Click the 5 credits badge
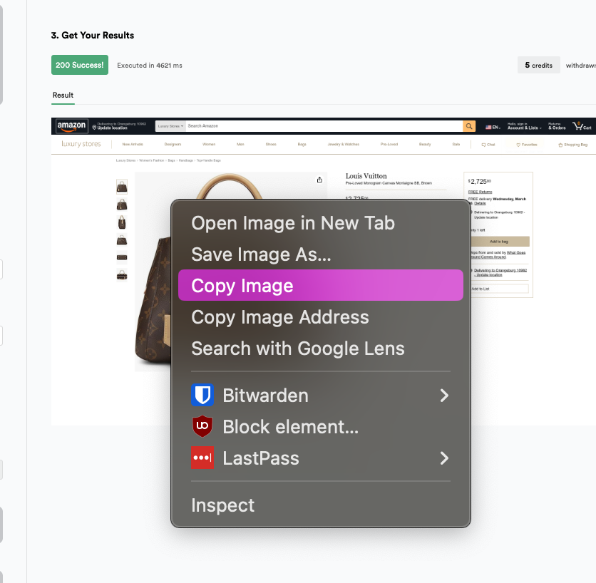Image resolution: width=596 pixels, height=583 pixels. pyautogui.click(x=538, y=65)
